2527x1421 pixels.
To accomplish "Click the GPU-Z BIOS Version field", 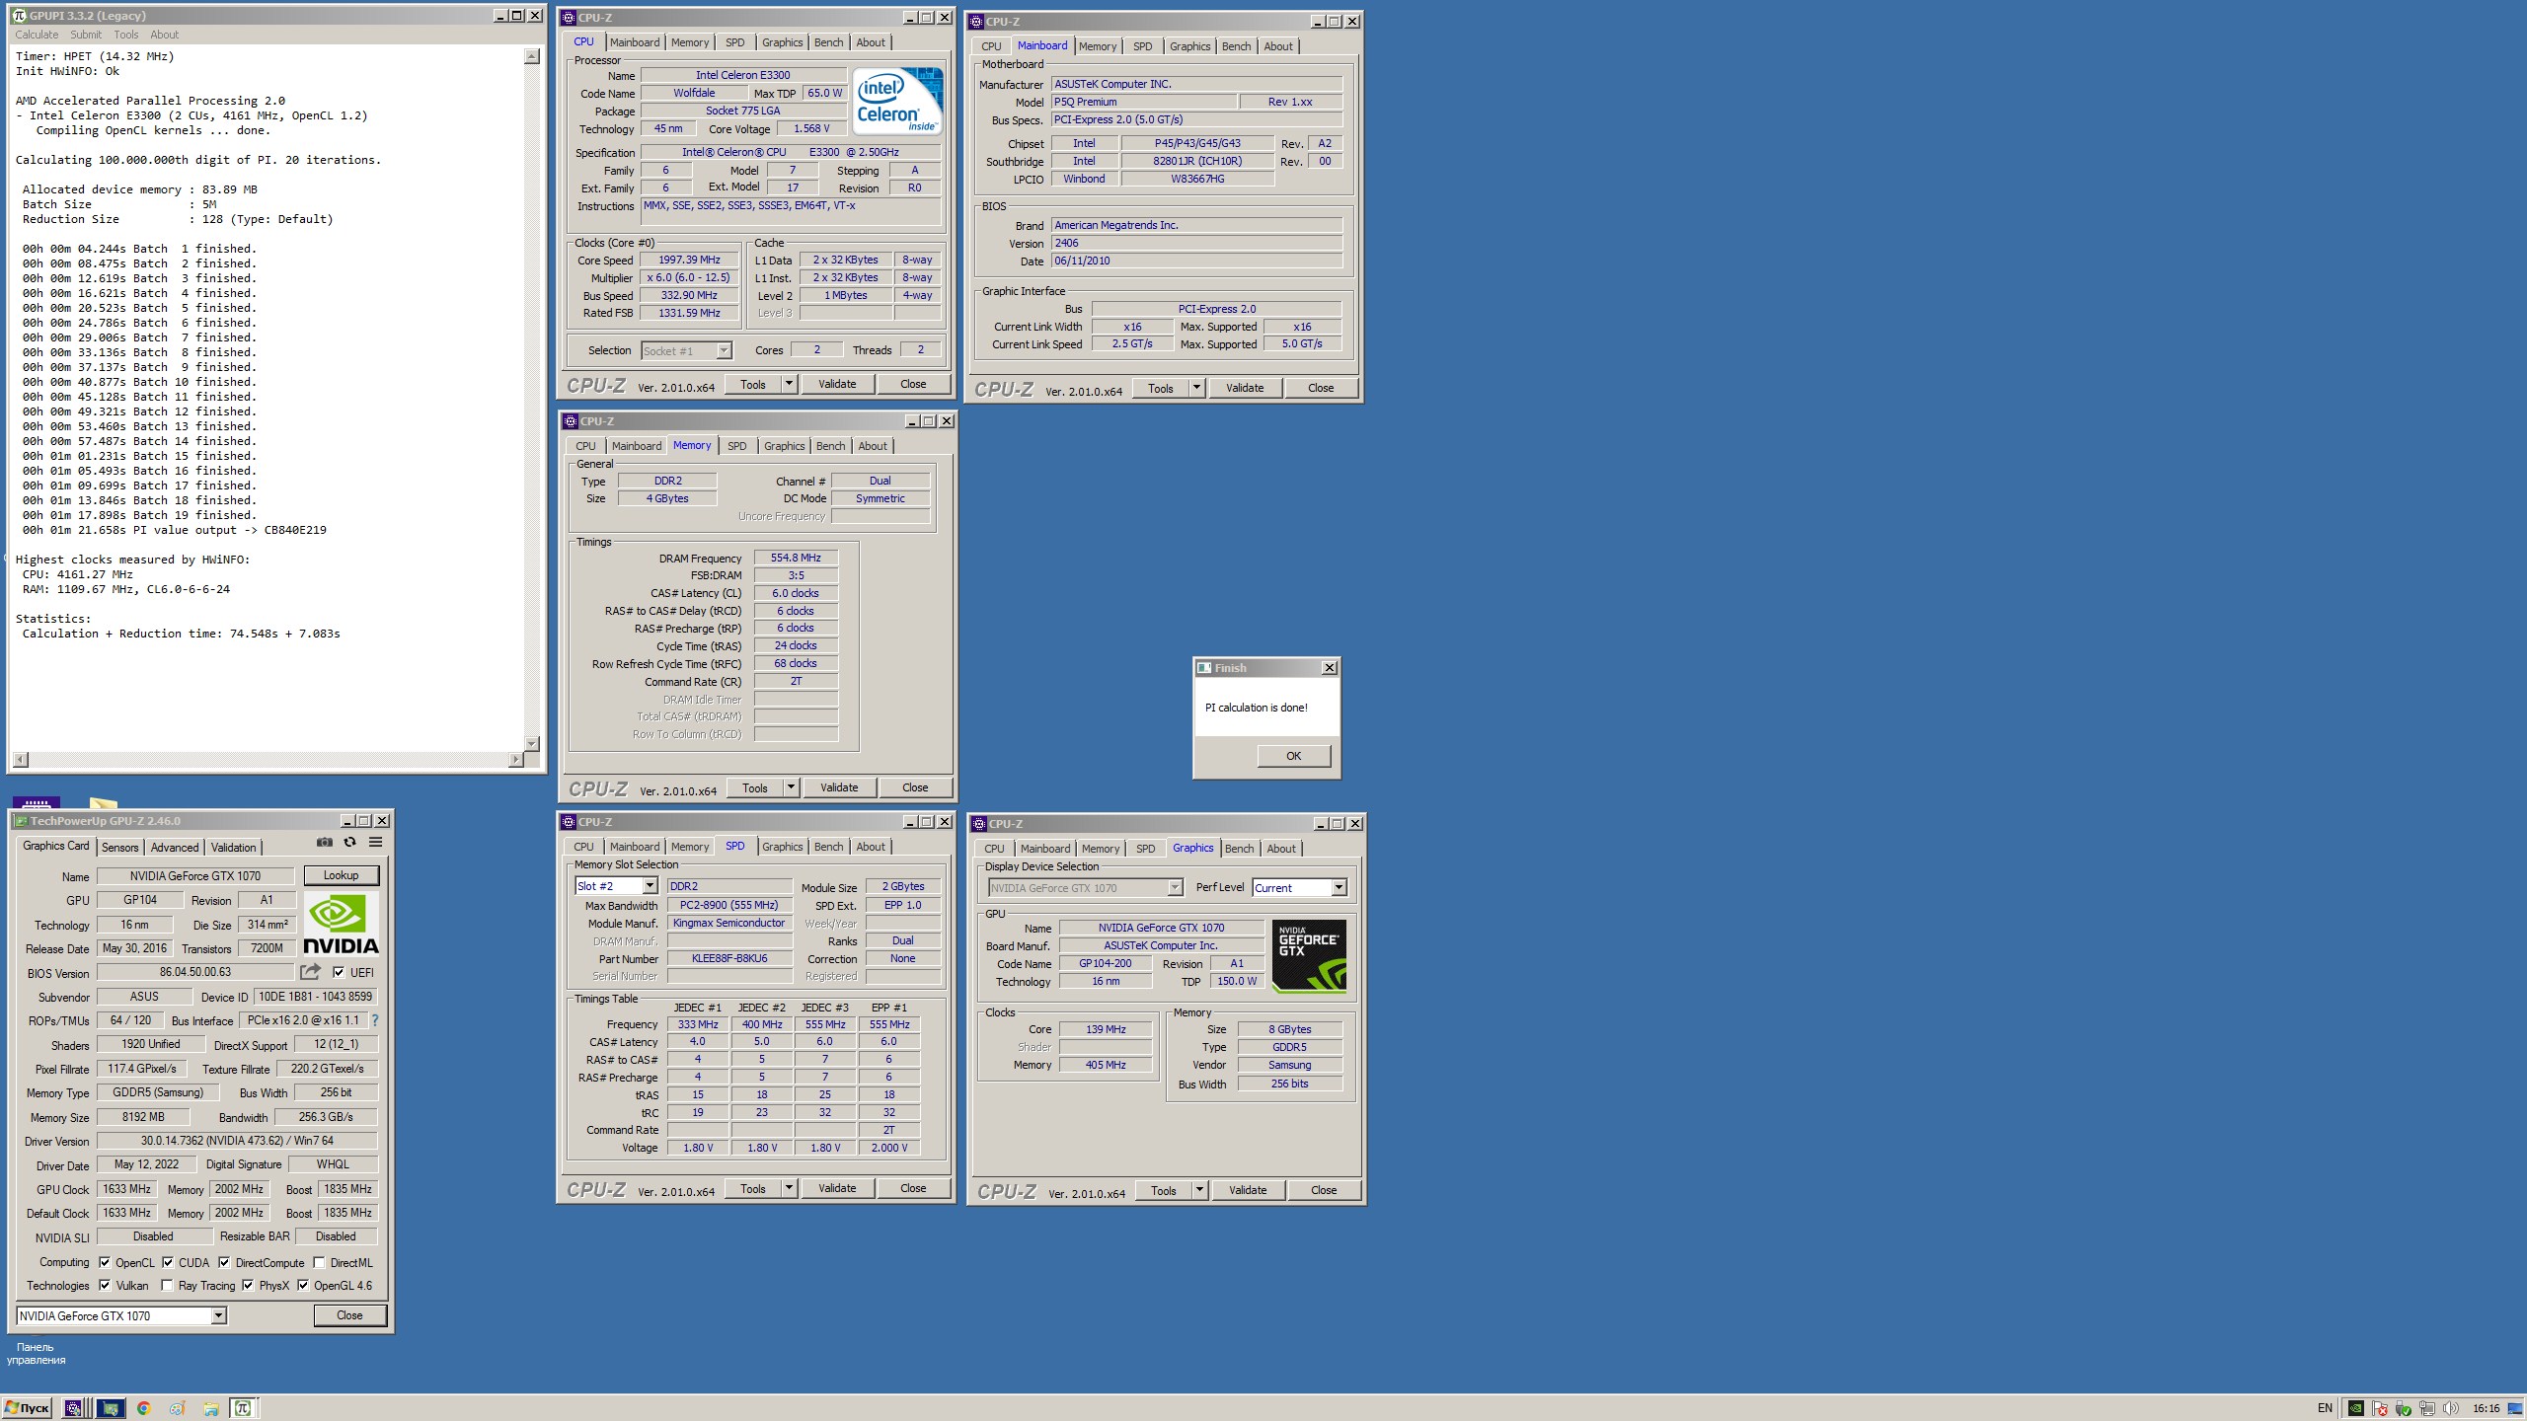I will pos(195,972).
